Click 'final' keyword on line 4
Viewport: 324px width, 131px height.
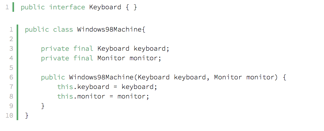pos(83,58)
